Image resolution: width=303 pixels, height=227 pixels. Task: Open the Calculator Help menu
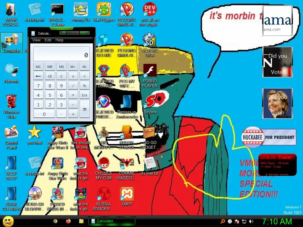click(x=59, y=40)
